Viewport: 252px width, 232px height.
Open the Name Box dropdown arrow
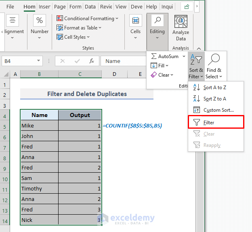click(38, 61)
